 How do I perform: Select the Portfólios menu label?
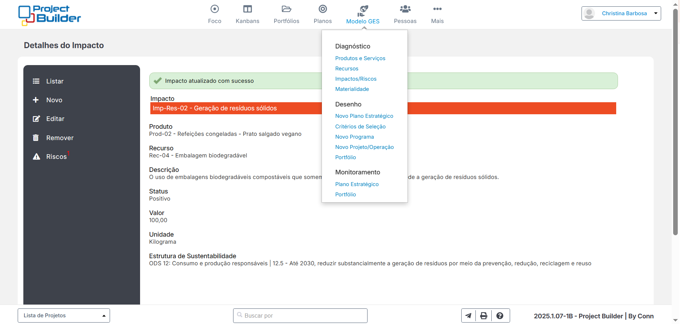tap(287, 21)
